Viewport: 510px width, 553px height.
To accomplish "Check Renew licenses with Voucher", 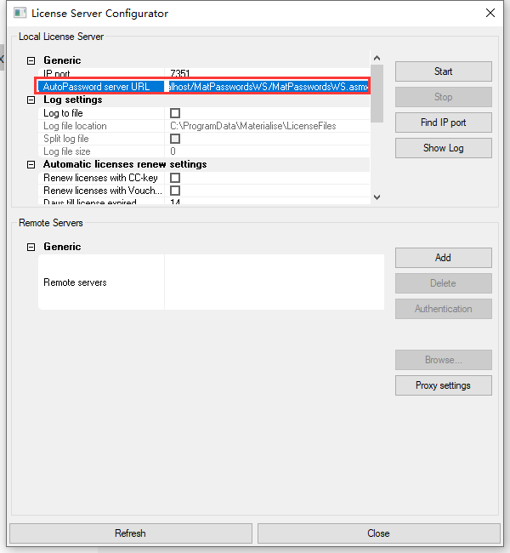I will (x=175, y=191).
